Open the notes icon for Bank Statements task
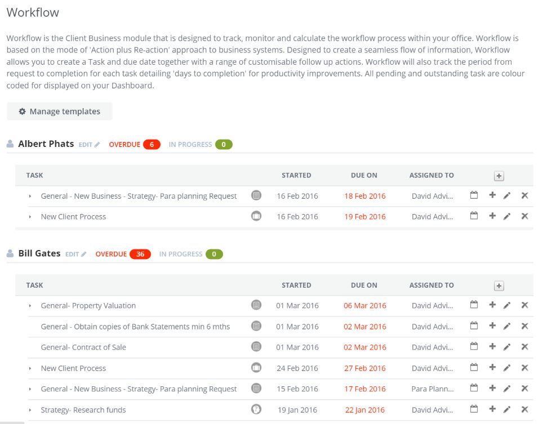The image size is (543, 424). coord(256,327)
